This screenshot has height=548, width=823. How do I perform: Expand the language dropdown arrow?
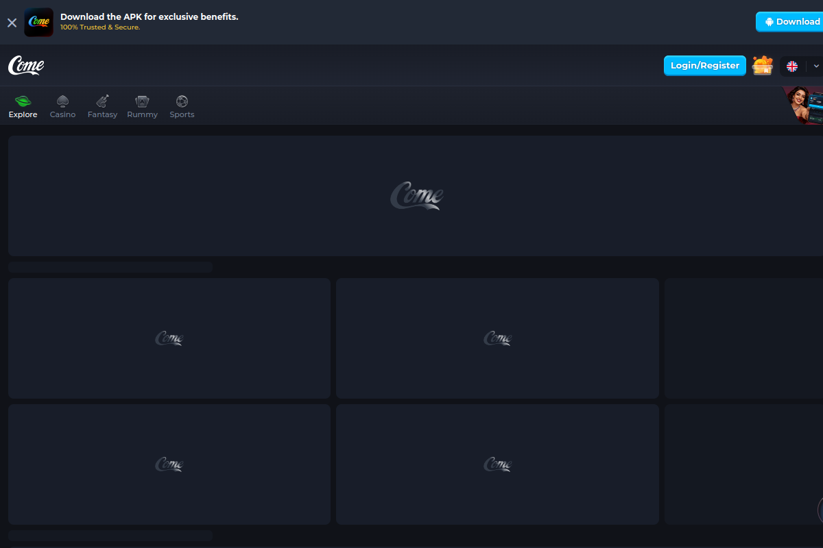click(x=815, y=66)
